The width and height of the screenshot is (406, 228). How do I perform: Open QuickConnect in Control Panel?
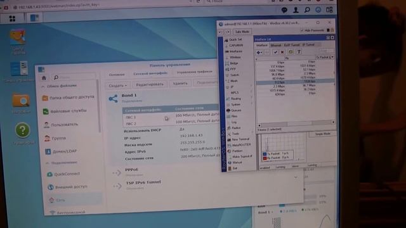(63, 174)
